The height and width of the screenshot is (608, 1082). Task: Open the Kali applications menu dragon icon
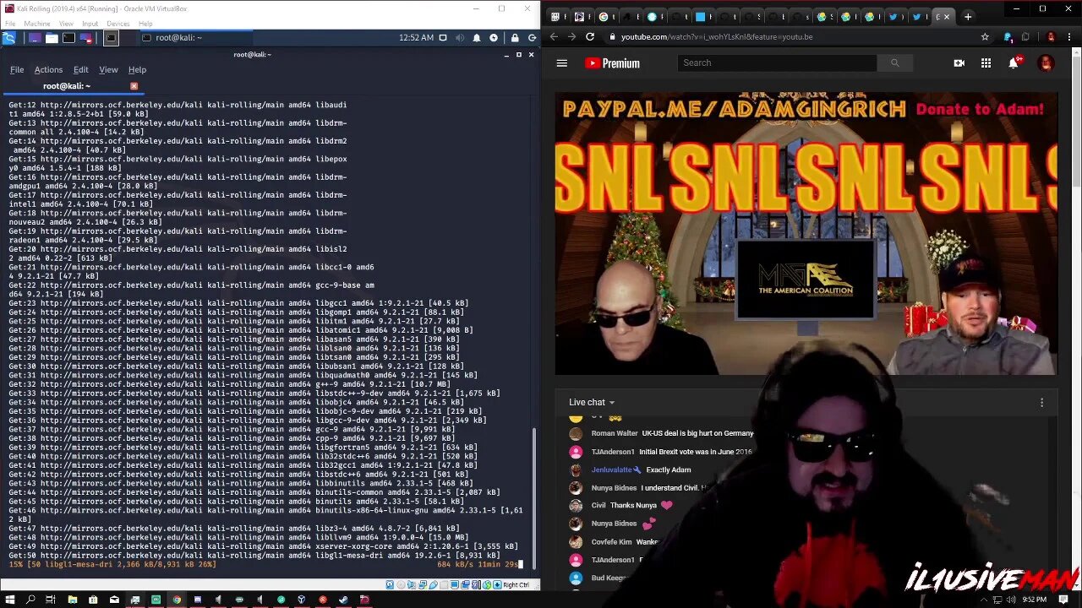pyautogui.click(x=9, y=37)
